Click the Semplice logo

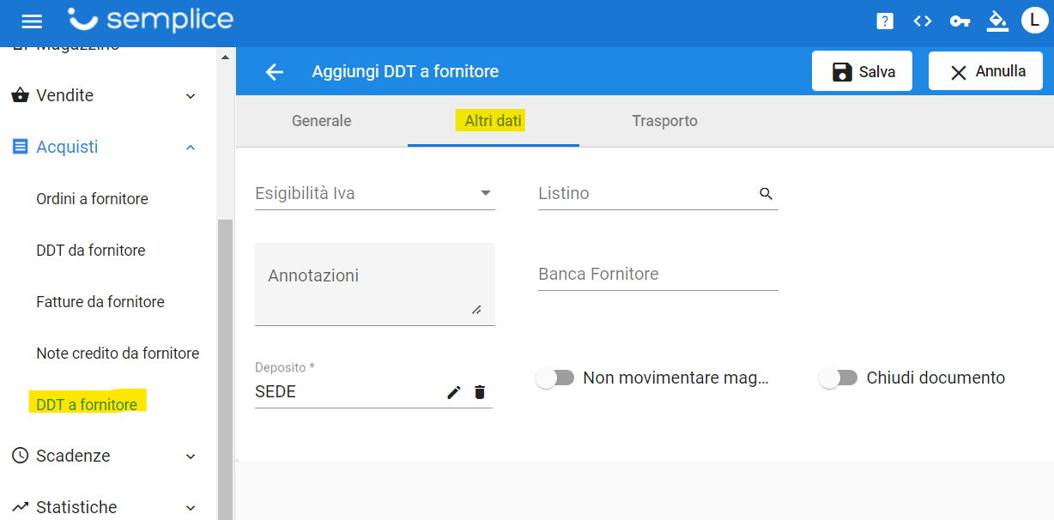pos(150,21)
